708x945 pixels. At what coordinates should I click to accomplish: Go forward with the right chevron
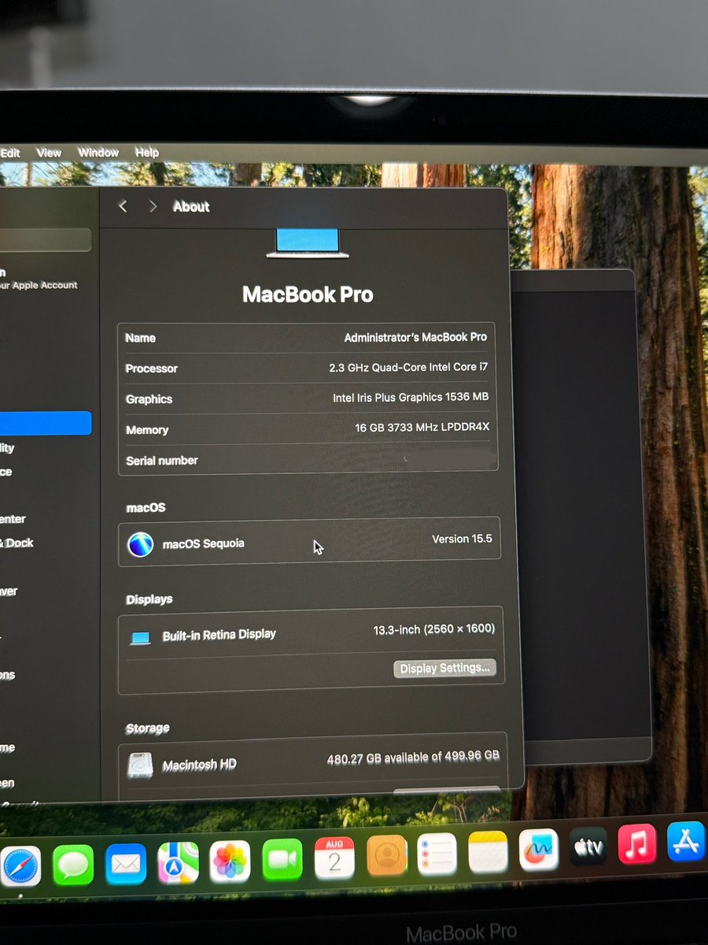(x=153, y=206)
